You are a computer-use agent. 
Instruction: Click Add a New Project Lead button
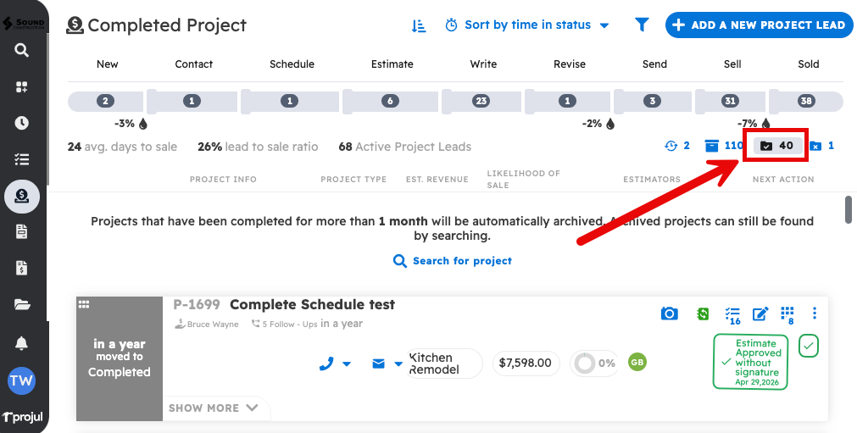coord(759,25)
